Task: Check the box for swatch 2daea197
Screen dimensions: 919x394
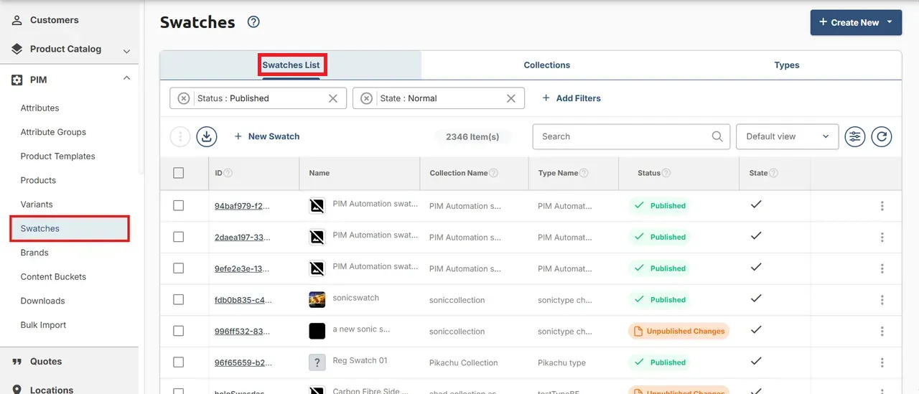Action: (x=179, y=237)
